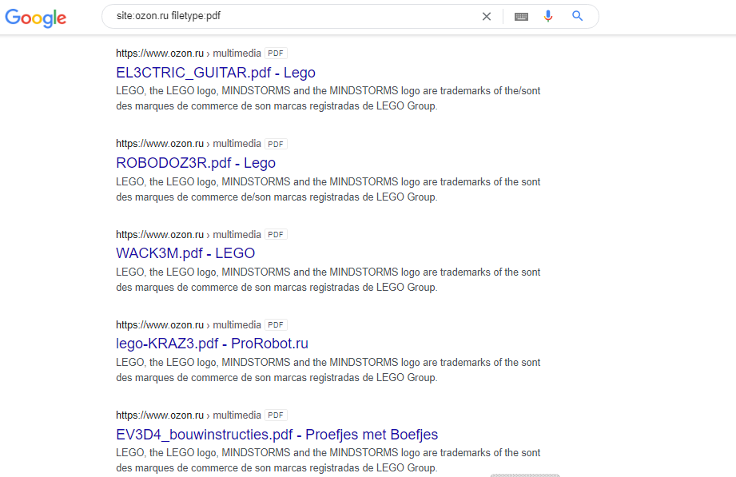Click the PDF badge of the WACK3M result
The image size is (736, 477).
(276, 234)
